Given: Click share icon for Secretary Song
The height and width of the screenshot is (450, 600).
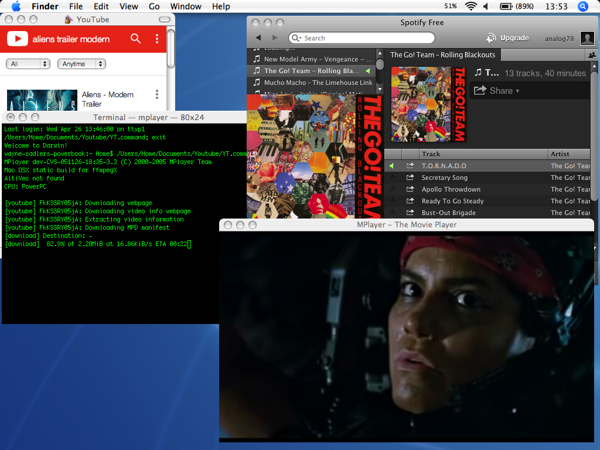Looking at the screenshot, I should click(x=410, y=177).
